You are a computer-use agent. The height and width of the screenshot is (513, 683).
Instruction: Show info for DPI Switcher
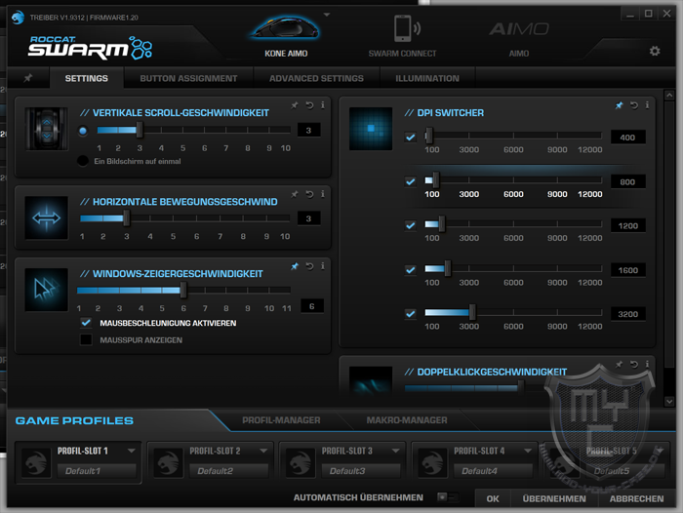tap(647, 105)
